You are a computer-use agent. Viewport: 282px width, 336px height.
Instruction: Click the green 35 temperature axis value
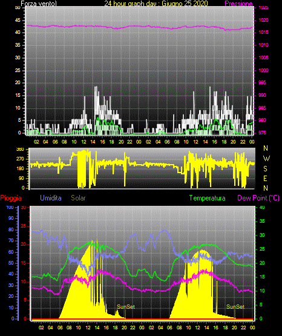[x=262, y=221]
